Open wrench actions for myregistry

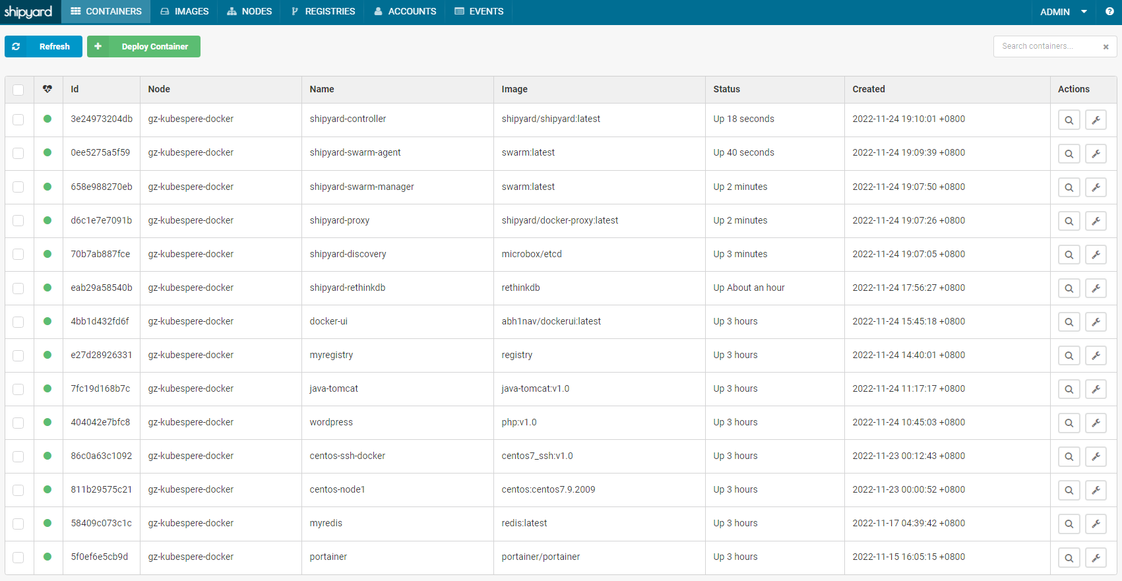point(1096,355)
